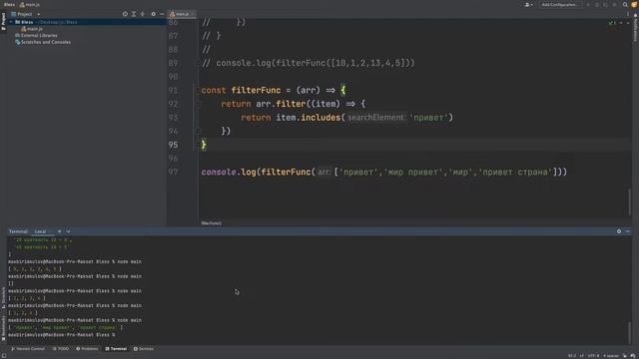Click the terminal prompt last line
The height and width of the screenshot is (359, 639).
tap(61, 335)
